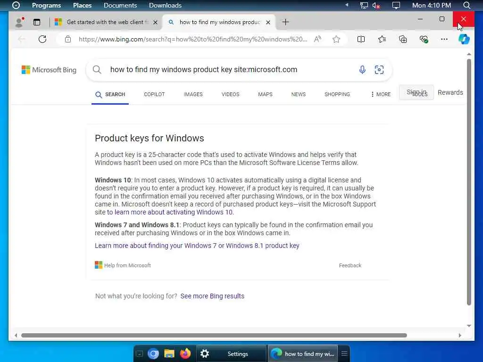Click the muted volume icon in tray
The width and height of the screenshot is (483, 362).
(x=376, y=5)
